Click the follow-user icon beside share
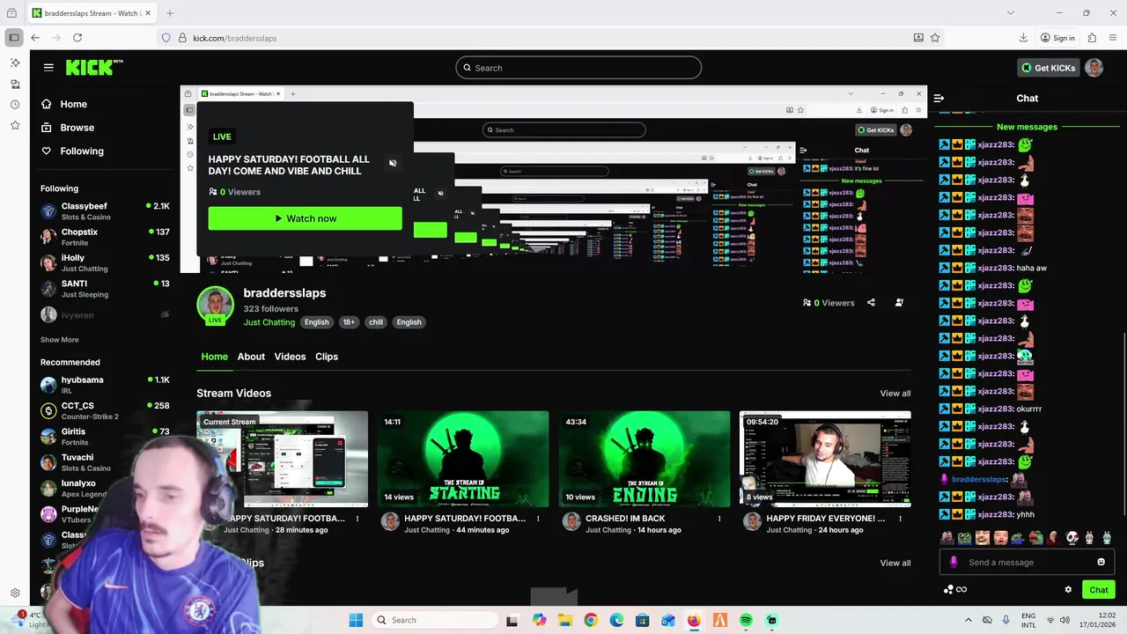This screenshot has height=634, width=1127. pos(899,303)
